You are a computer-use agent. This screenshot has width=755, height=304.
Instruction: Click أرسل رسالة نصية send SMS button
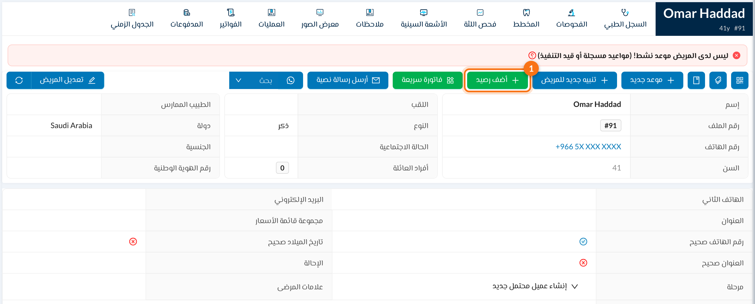point(348,80)
